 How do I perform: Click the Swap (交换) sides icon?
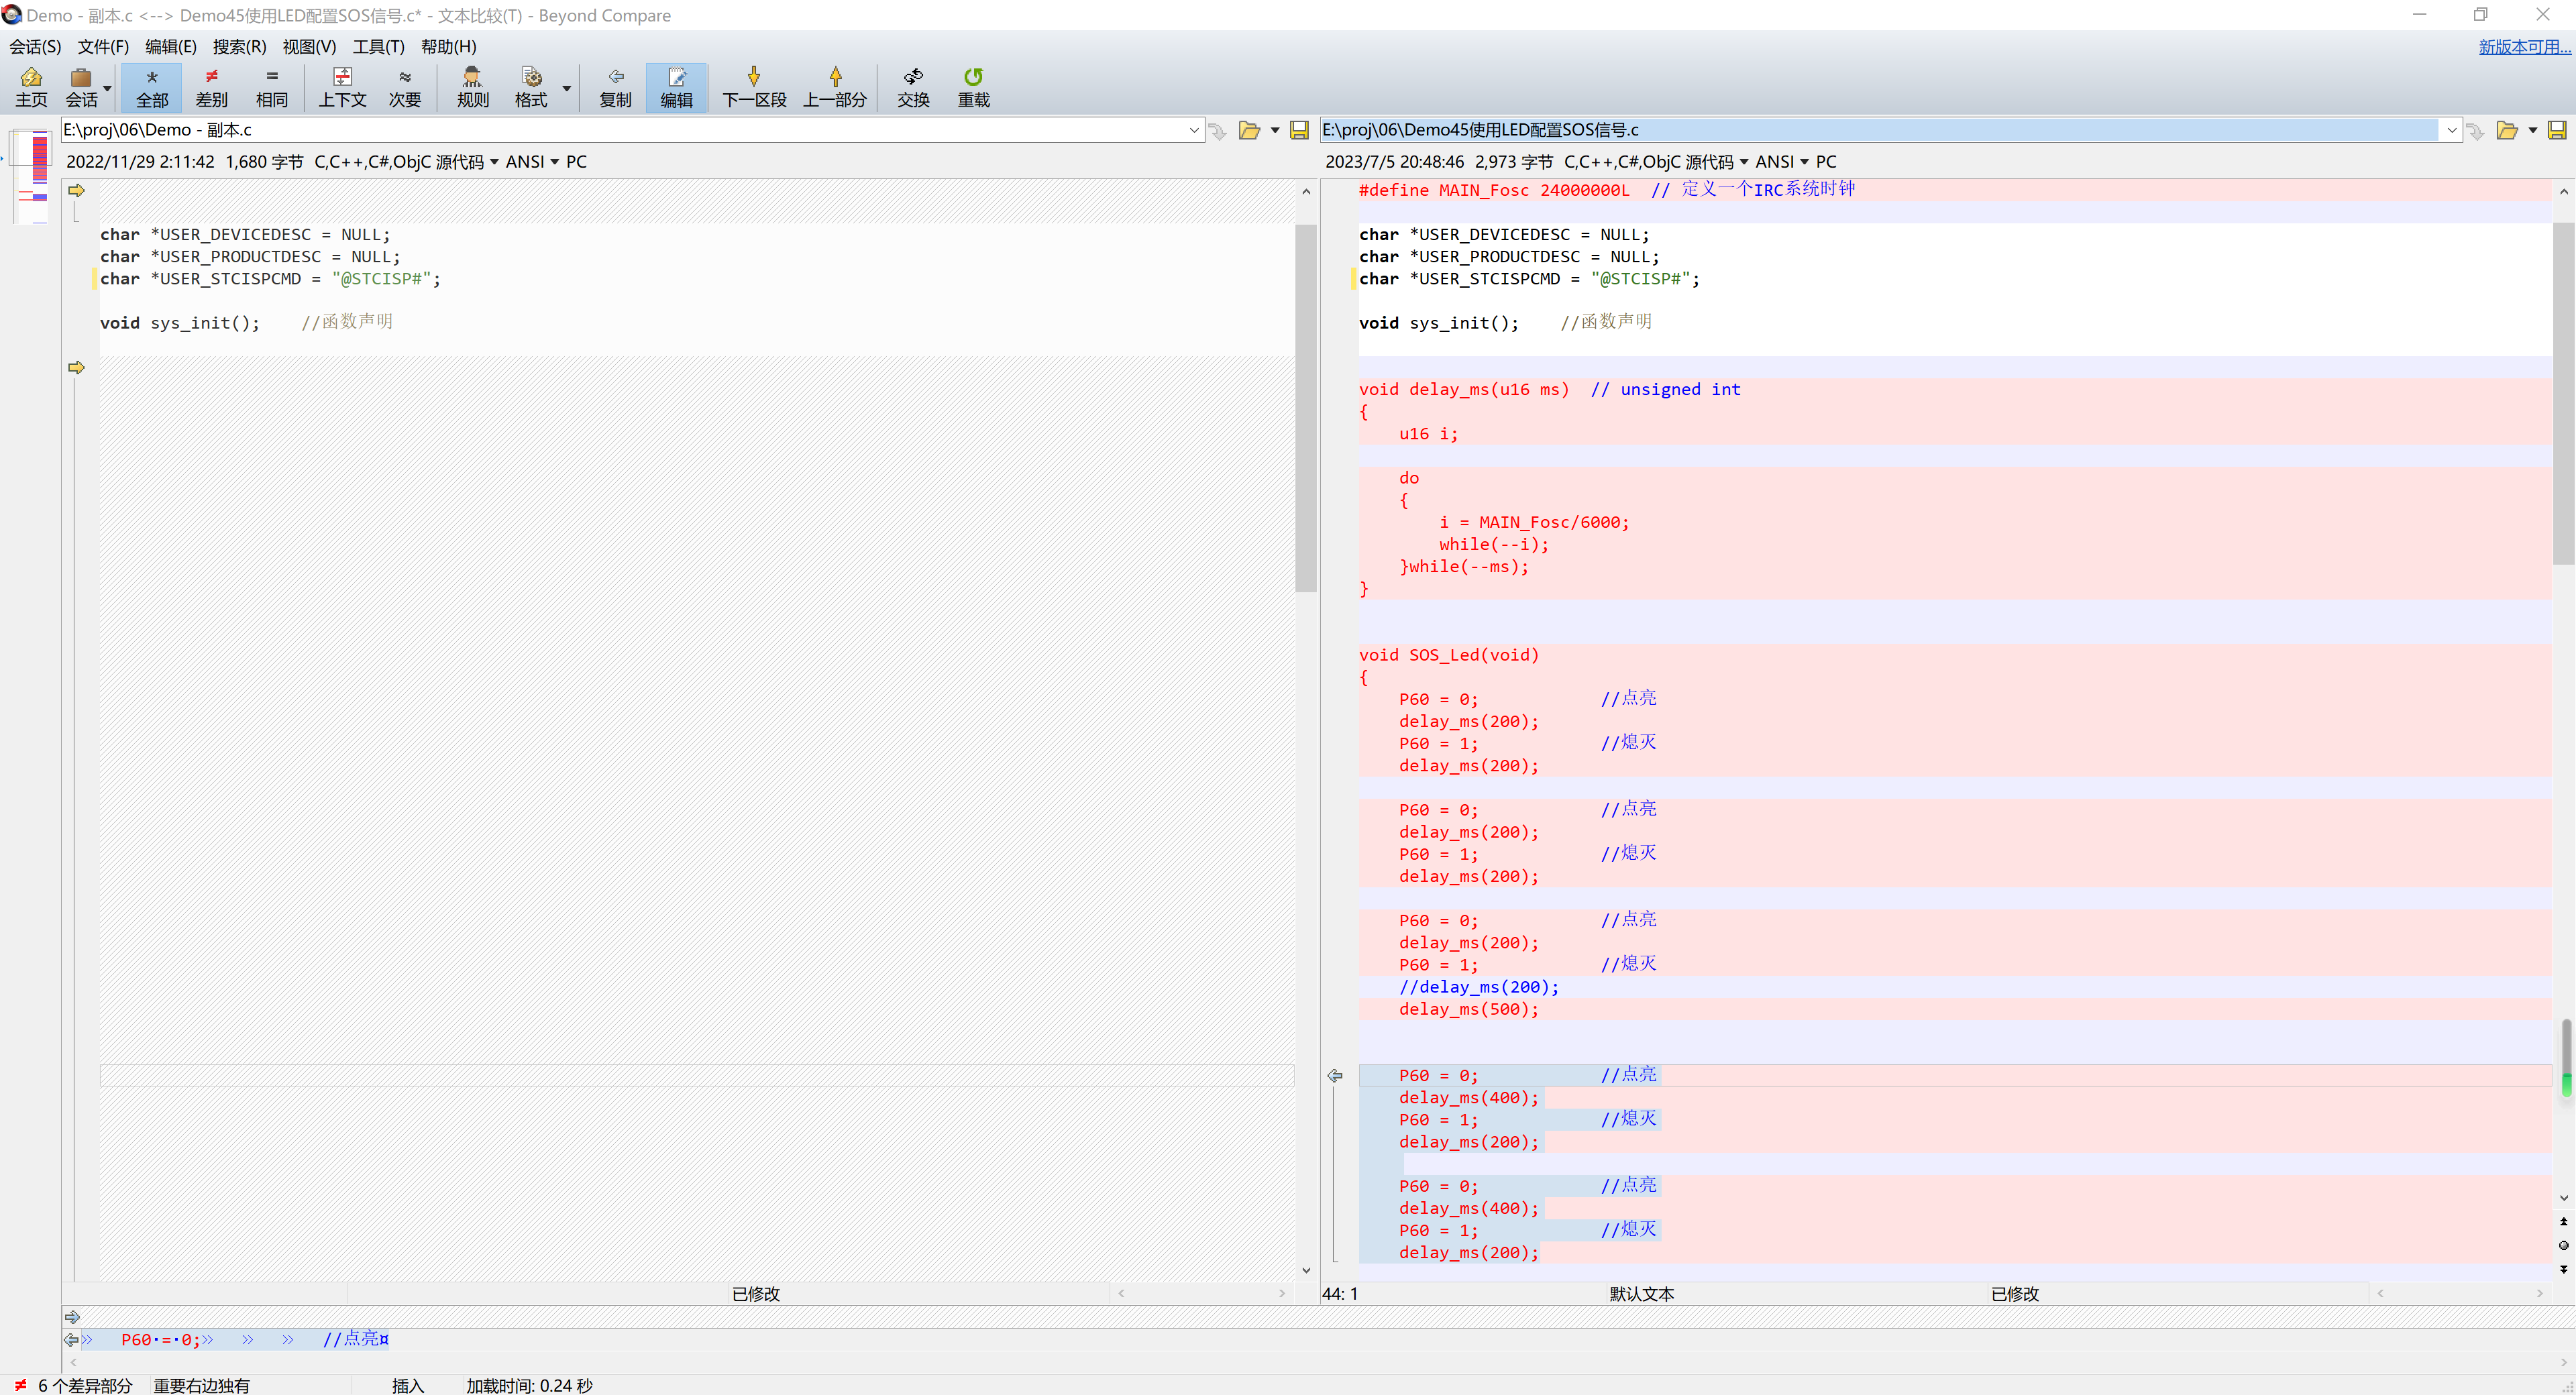(x=912, y=87)
